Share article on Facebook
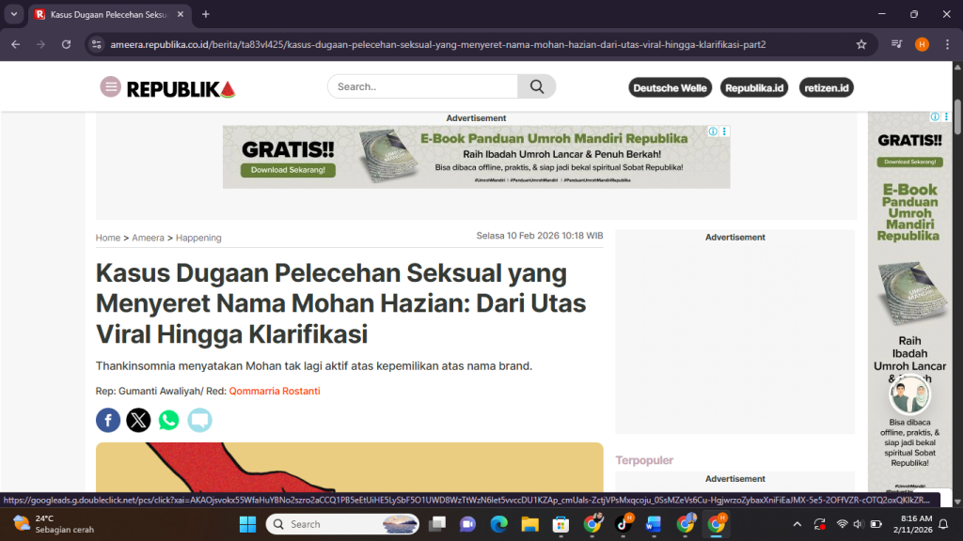This screenshot has width=963, height=541. pyautogui.click(x=108, y=420)
